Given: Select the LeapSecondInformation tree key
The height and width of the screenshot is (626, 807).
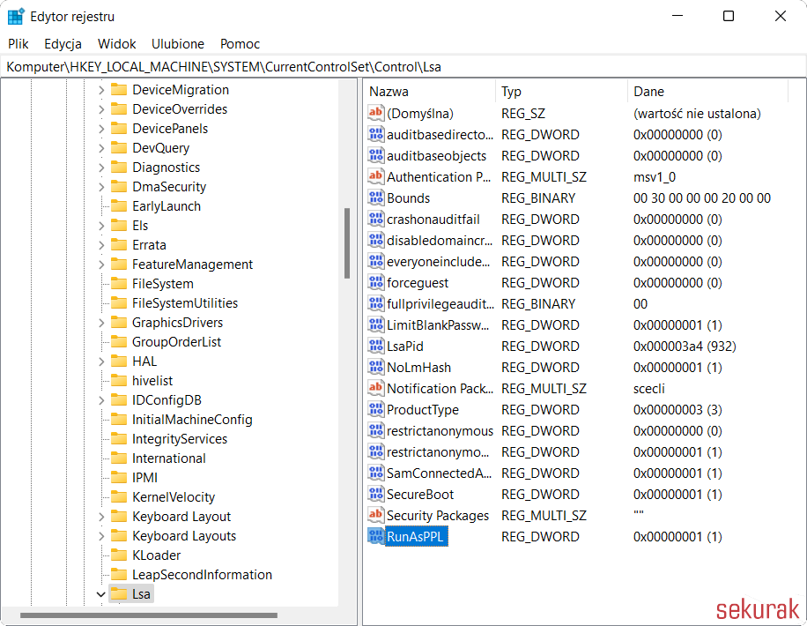Looking at the screenshot, I should tap(202, 575).
